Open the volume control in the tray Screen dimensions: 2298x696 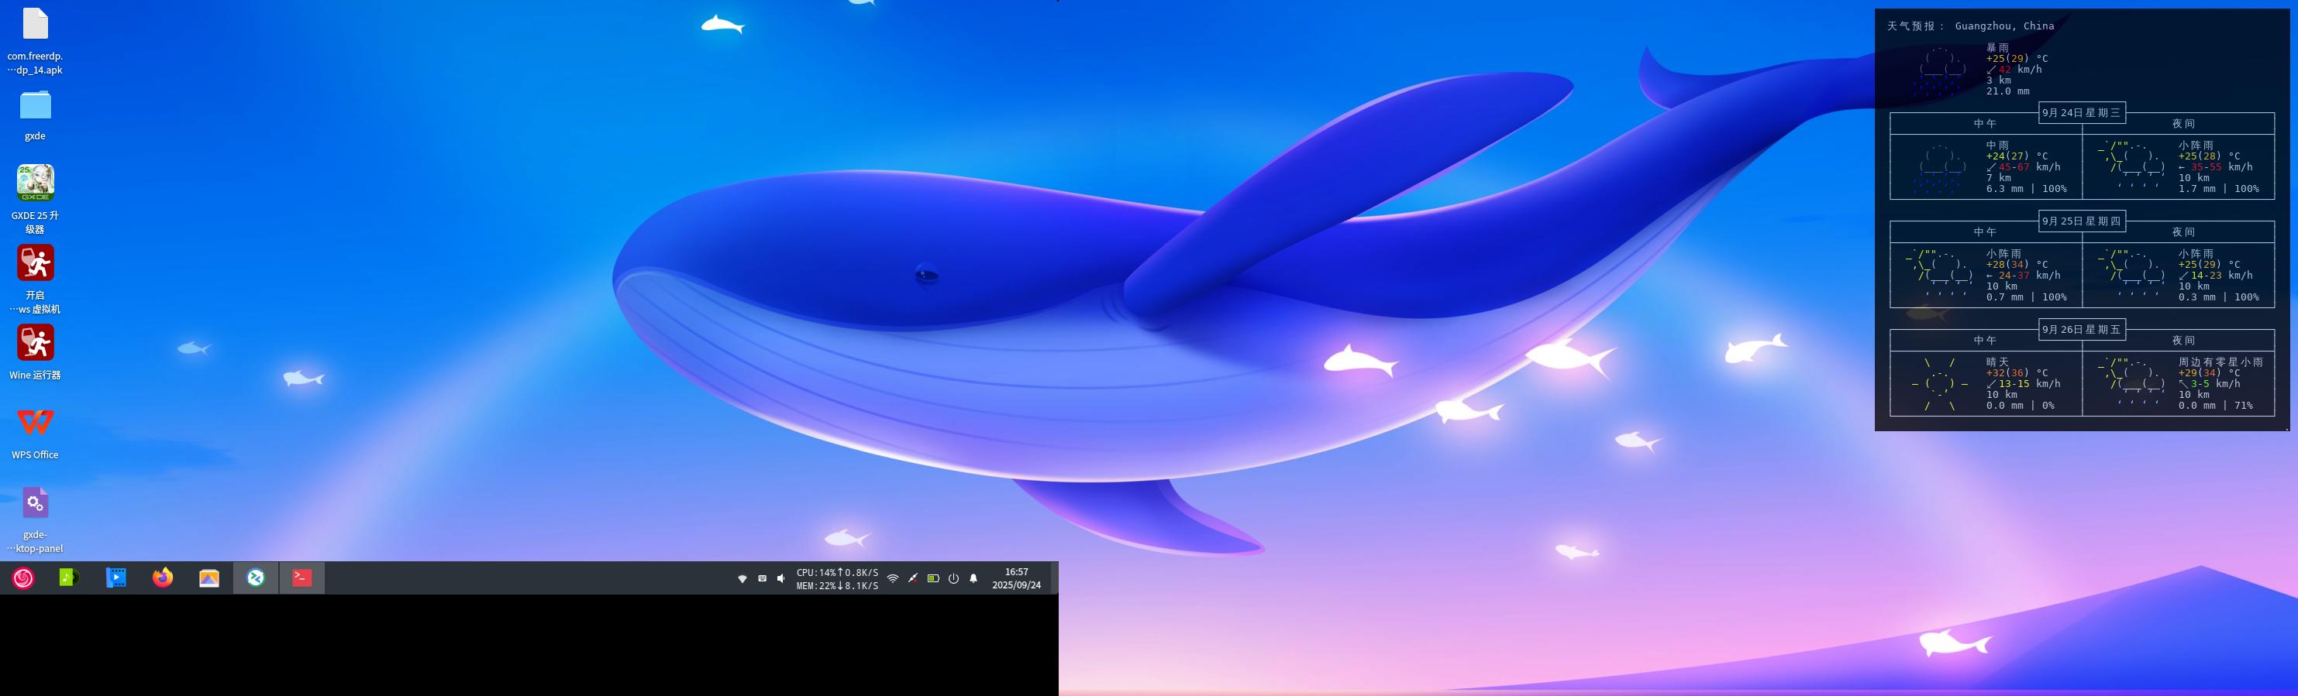[x=781, y=579]
